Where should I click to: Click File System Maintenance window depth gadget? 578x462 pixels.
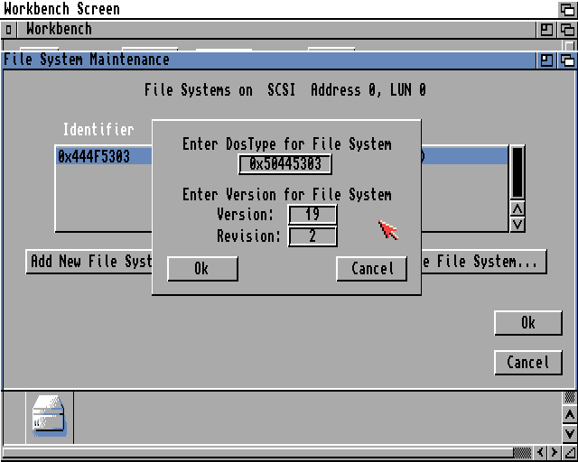coord(567,60)
